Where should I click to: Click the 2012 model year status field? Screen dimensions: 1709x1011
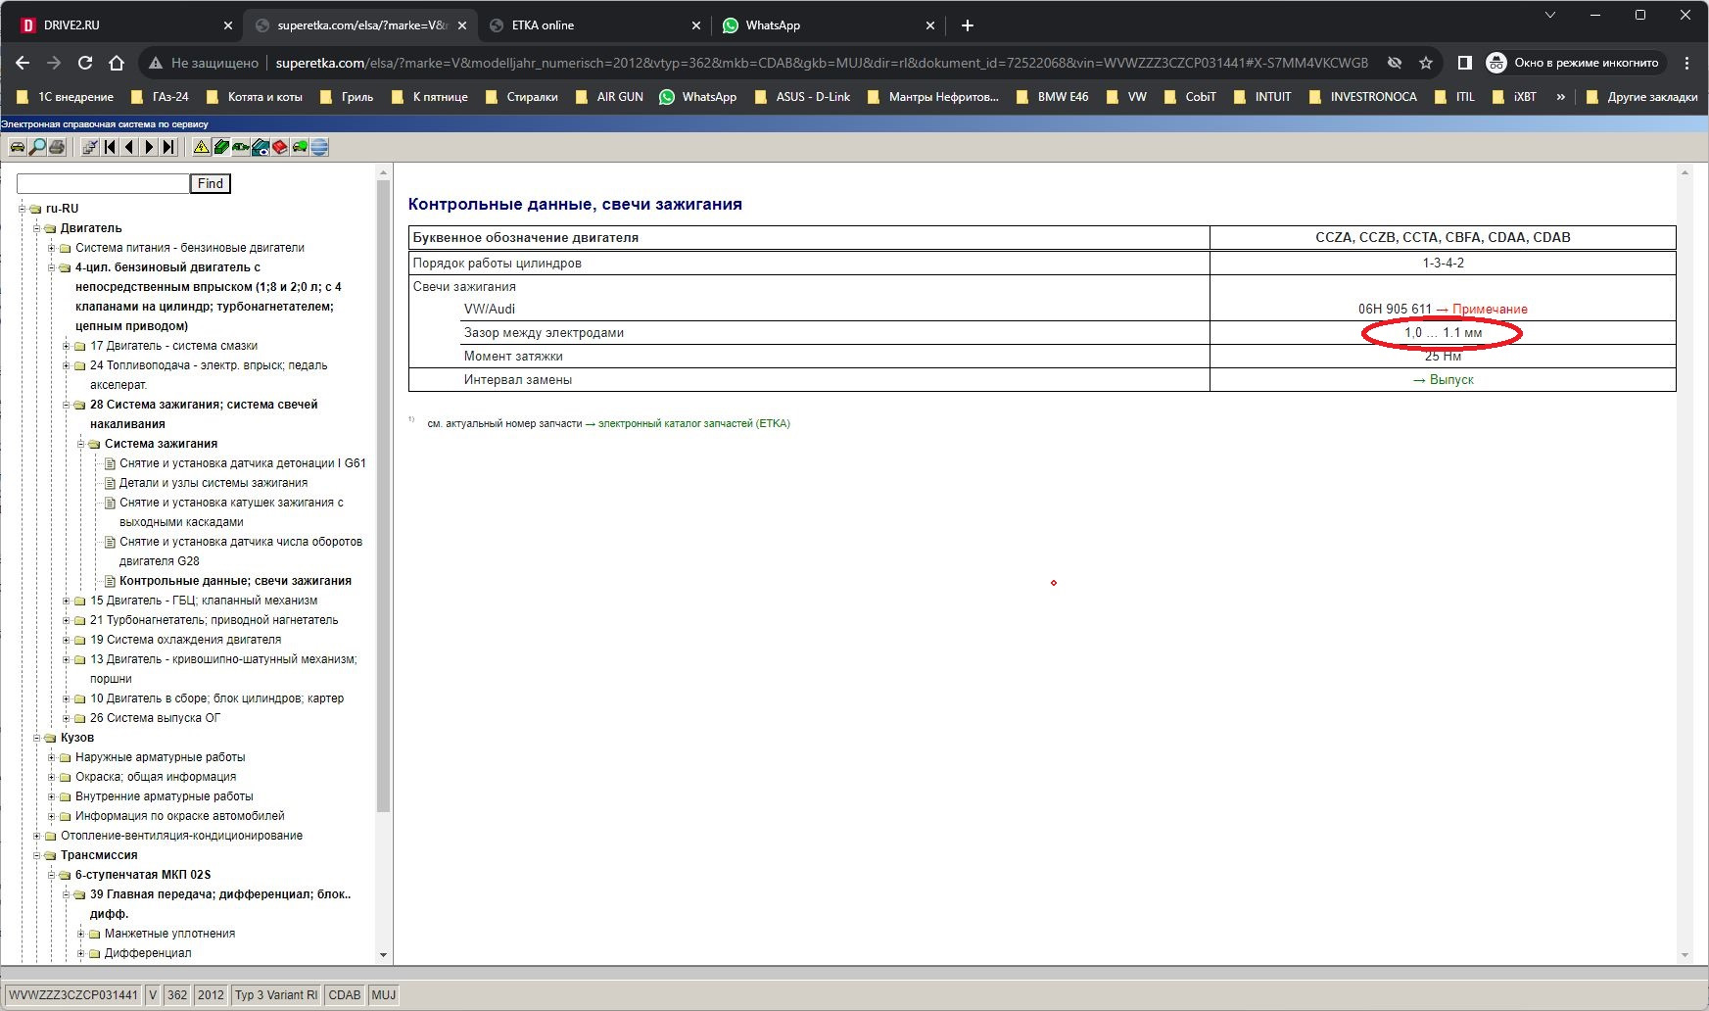(x=211, y=995)
